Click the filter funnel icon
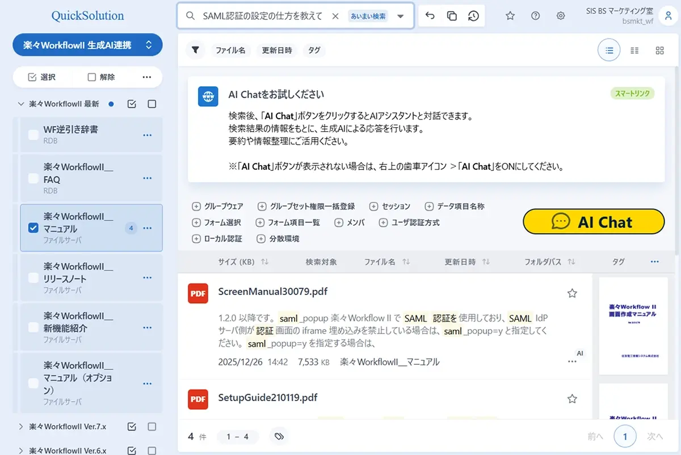Image resolution: width=681 pixels, height=455 pixels. 195,50
